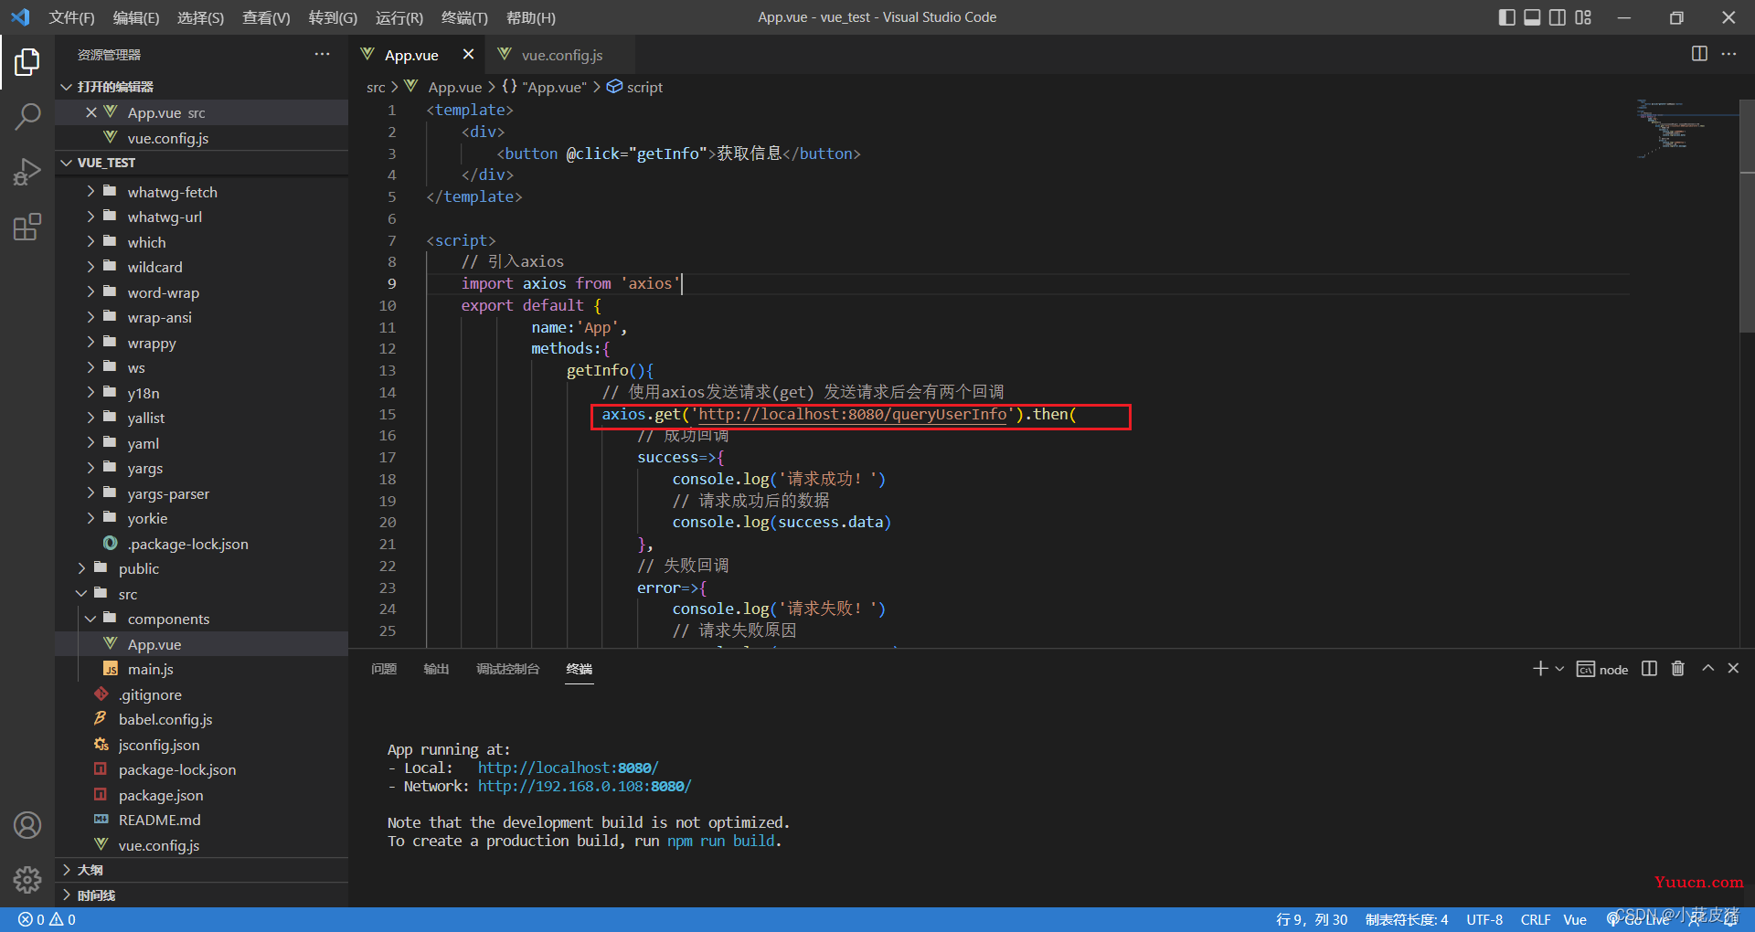1755x932 pixels.
Task: Click the errors and warnings status indicator
Action: pyautogui.click(x=48, y=919)
